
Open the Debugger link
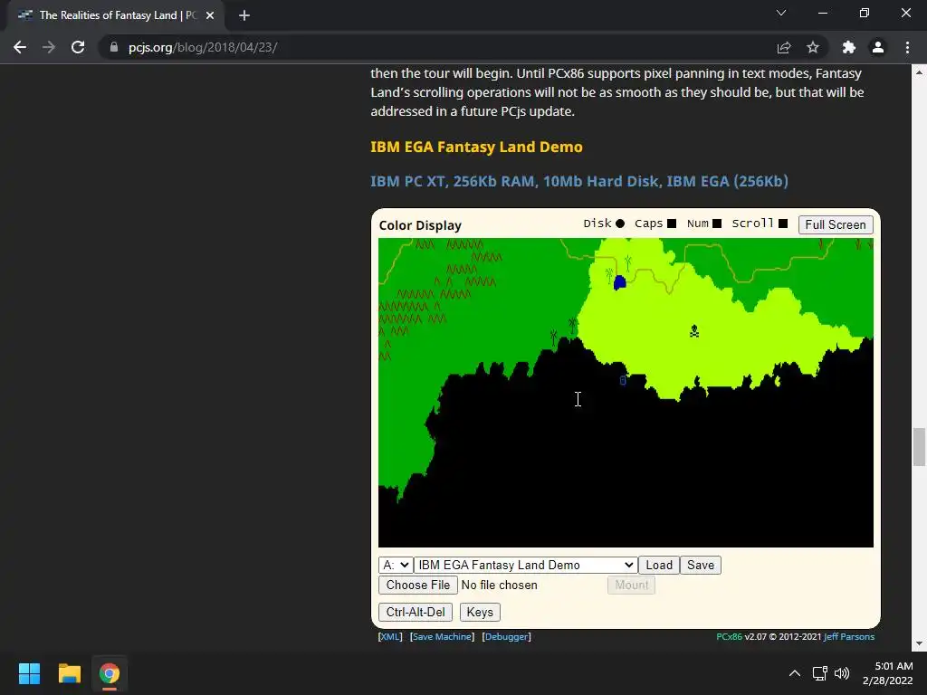(x=507, y=636)
